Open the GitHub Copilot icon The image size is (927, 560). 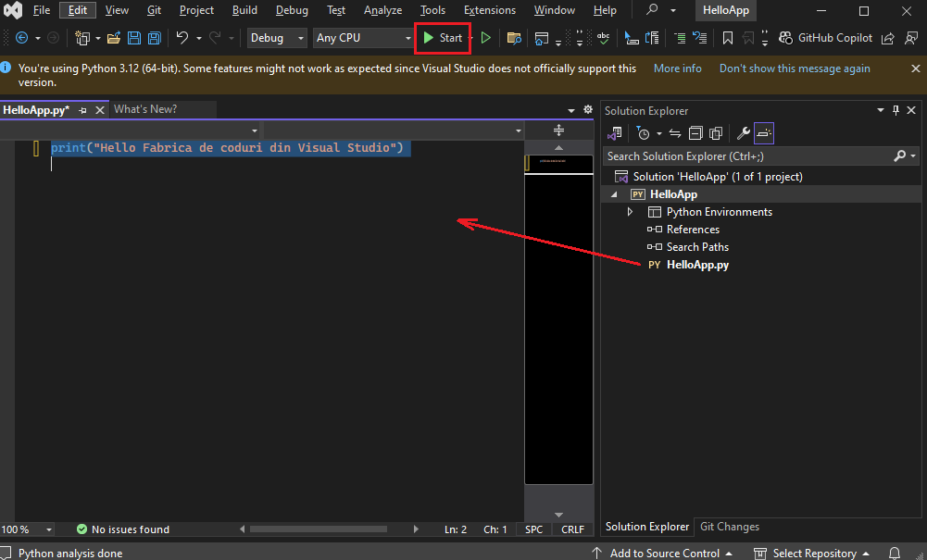click(785, 38)
